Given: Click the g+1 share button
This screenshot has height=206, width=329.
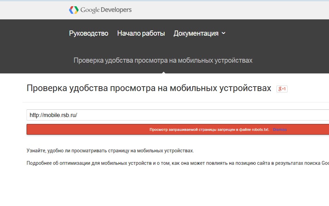Looking at the screenshot, I should coord(282,89).
